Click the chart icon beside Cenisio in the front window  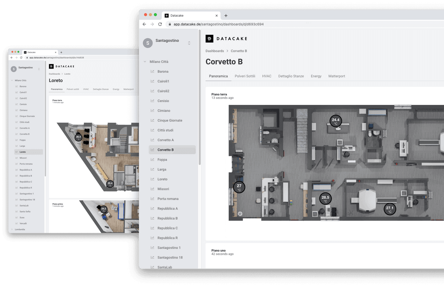pyautogui.click(x=153, y=101)
